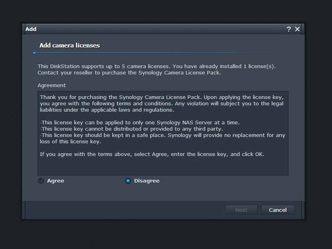Click the blue step marker under the heading
This screenshot has width=332, height=249.
(x=34, y=53)
